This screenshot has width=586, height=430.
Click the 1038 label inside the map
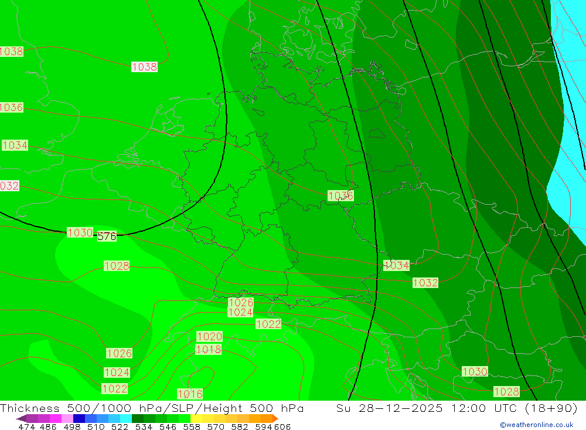144,67
